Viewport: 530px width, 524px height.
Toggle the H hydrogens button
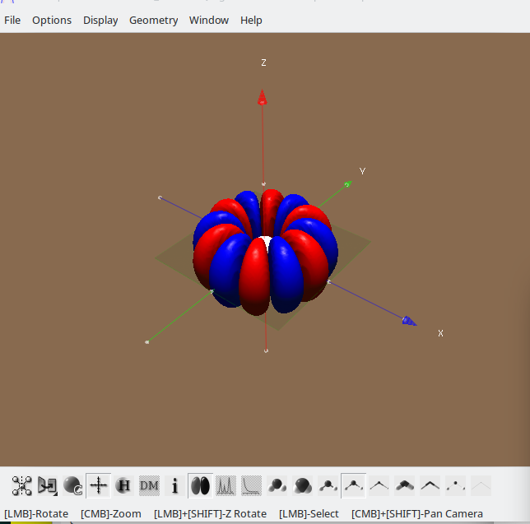tap(123, 485)
